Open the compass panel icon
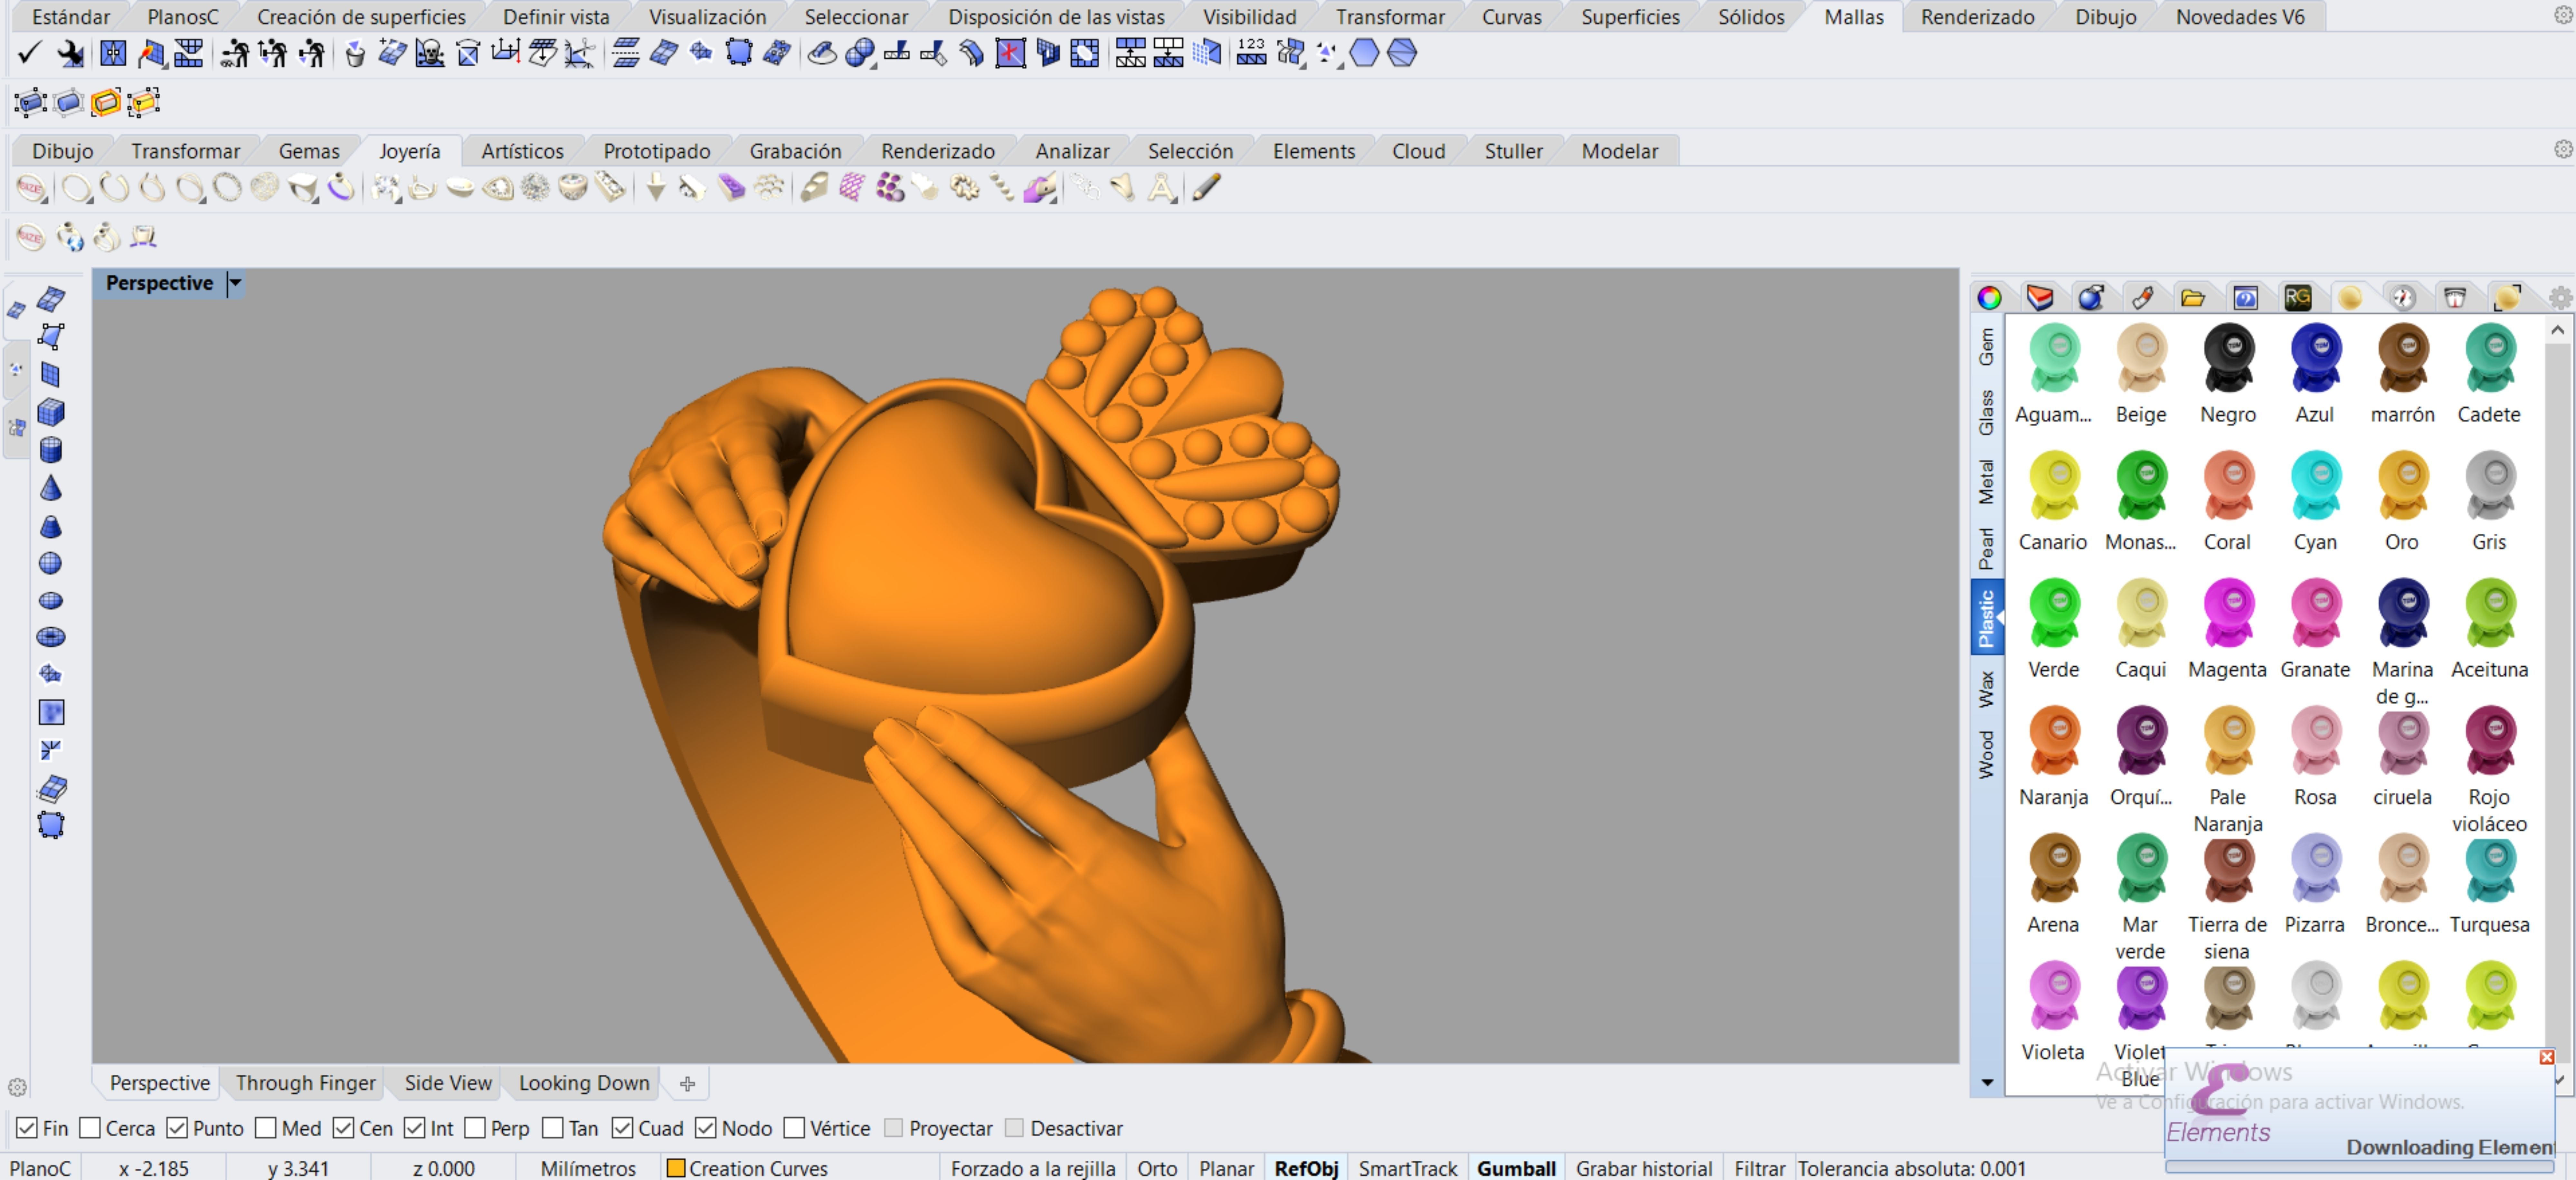2576x1180 pixels. 2403,298
